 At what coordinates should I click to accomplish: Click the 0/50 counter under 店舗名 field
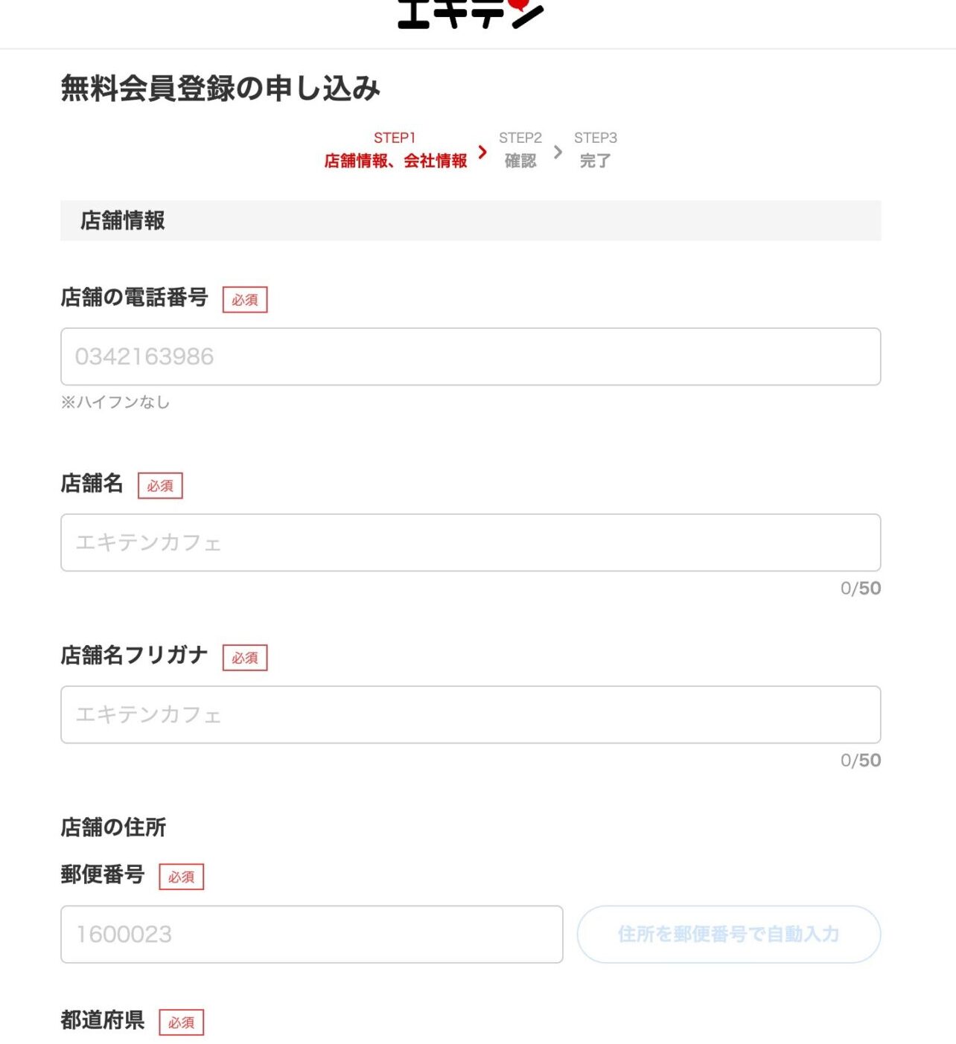pos(861,588)
